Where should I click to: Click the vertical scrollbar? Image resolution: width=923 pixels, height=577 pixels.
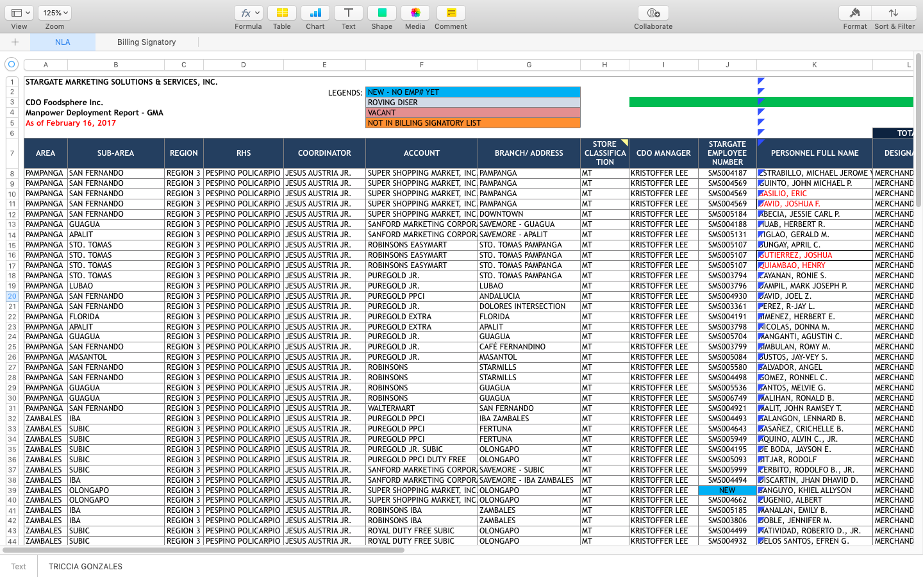(919, 131)
